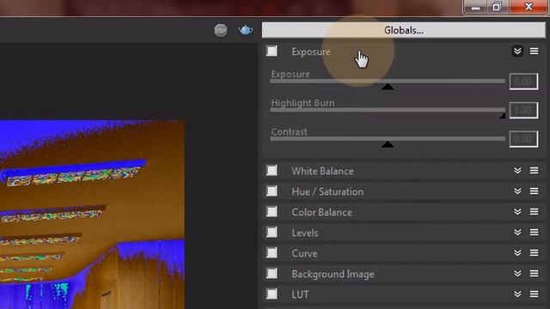Click the Exposure slider handle
The width and height of the screenshot is (550, 309).
[x=388, y=86]
